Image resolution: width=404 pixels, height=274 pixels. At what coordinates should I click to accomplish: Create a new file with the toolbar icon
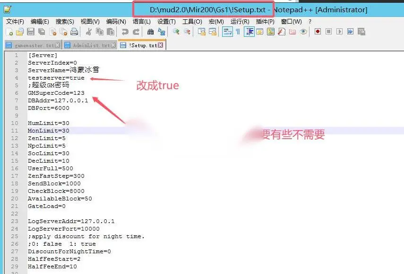pyautogui.click(x=9, y=32)
